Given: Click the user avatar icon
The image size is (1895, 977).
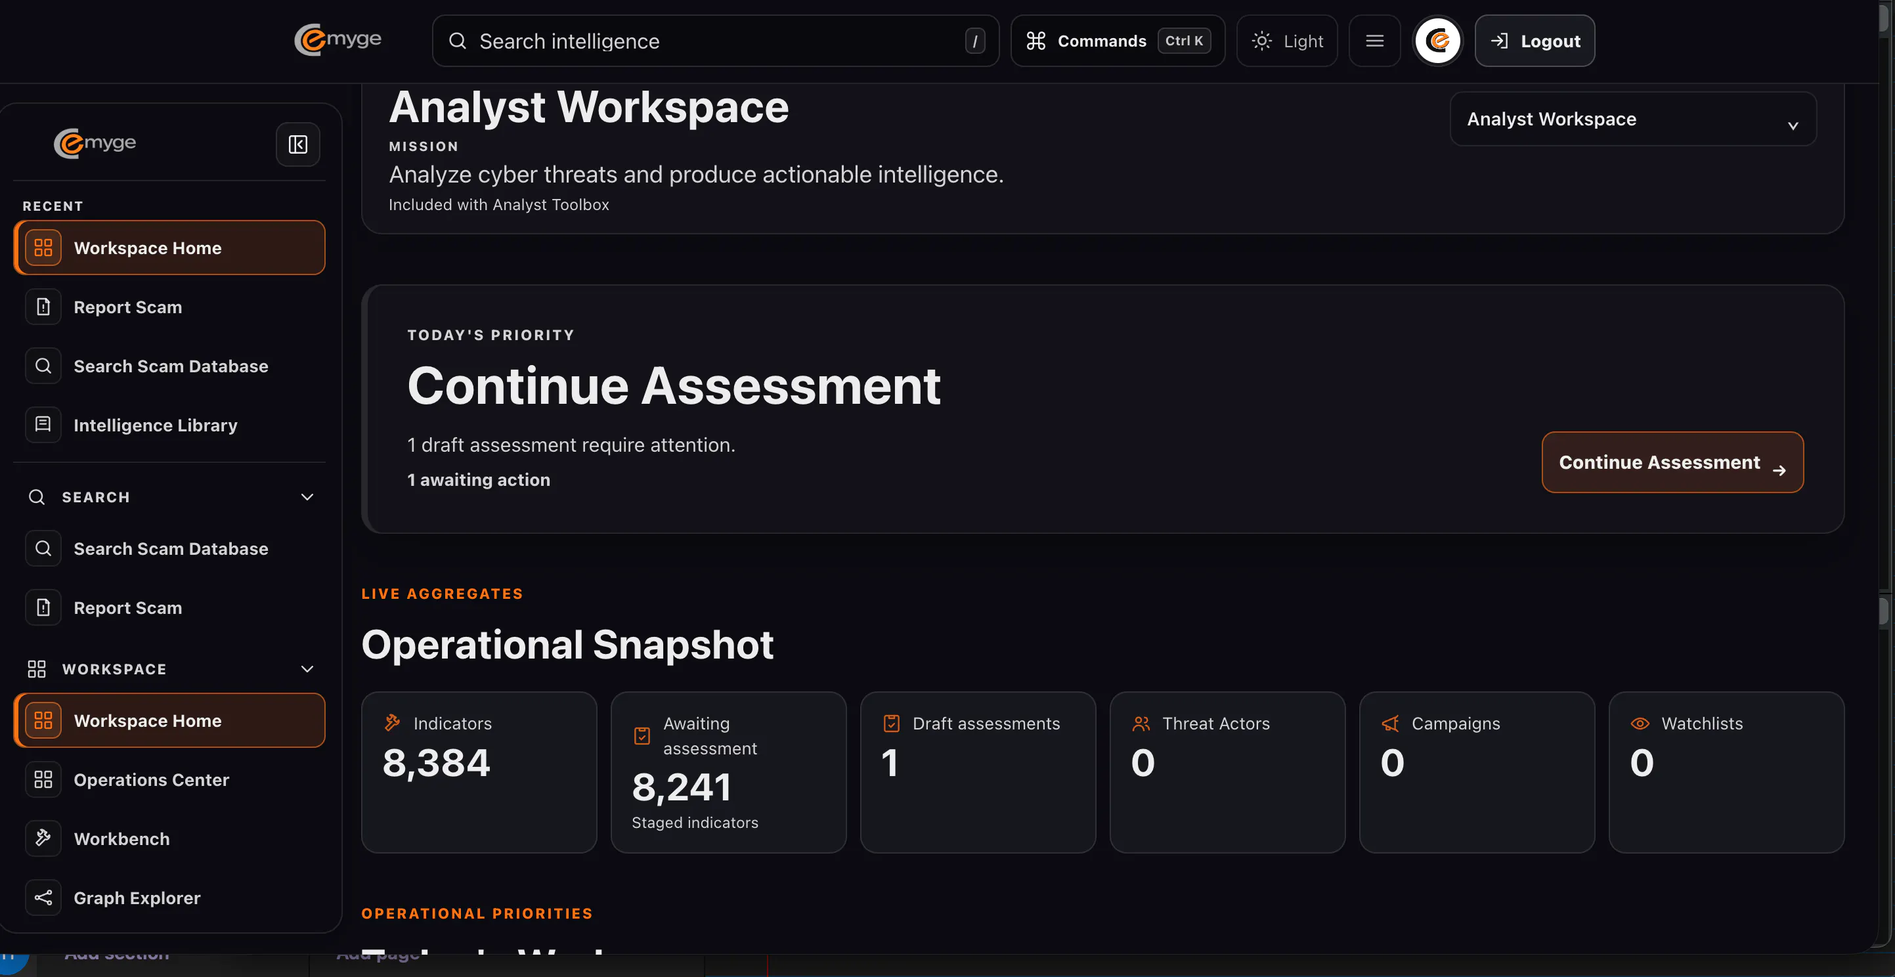Looking at the screenshot, I should [x=1437, y=41].
